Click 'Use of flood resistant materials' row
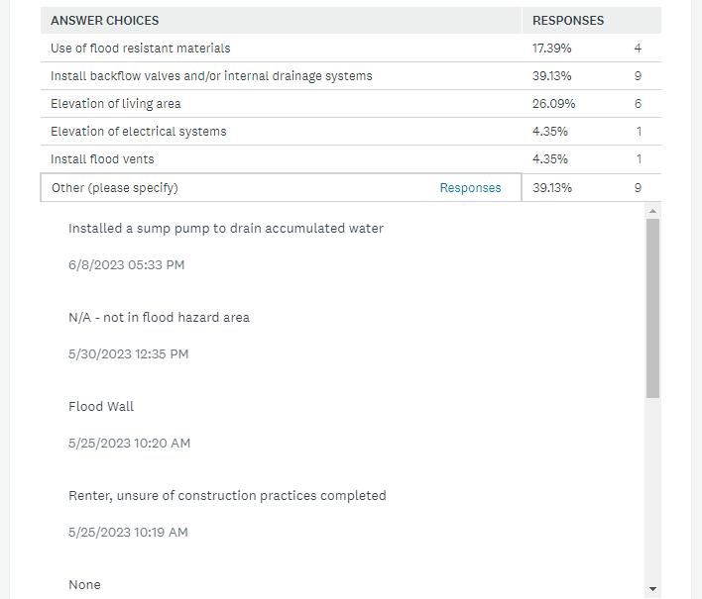 (141, 49)
